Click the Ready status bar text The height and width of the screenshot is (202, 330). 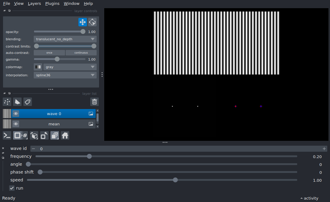pos(9,198)
